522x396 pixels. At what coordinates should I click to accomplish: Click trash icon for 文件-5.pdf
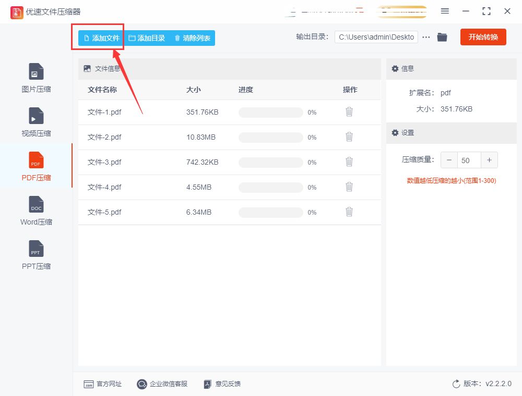click(x=349, y=212)
